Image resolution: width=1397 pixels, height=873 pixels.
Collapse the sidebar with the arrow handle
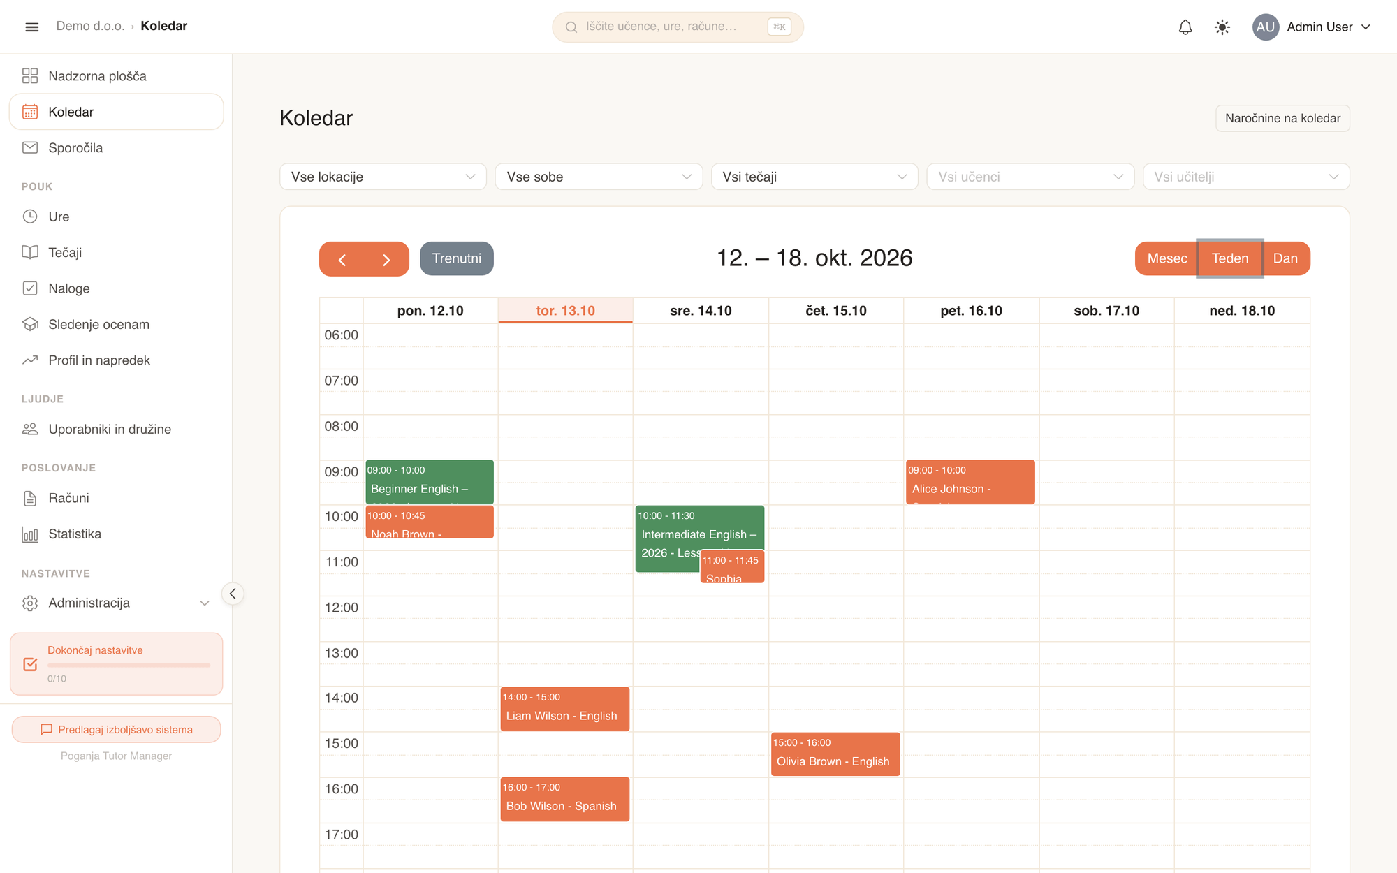point(233,594)
